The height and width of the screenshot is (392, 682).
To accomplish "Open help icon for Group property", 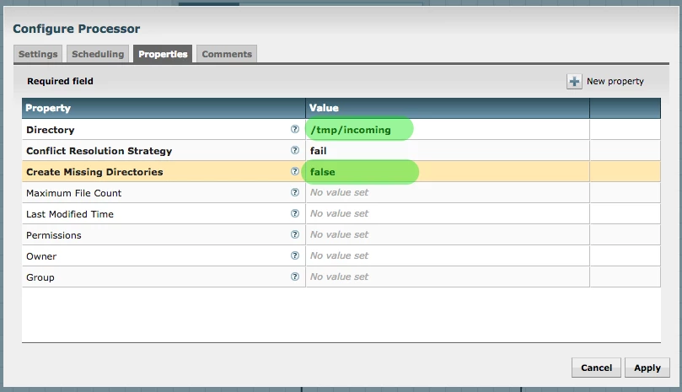I will (x=295, y=277).
